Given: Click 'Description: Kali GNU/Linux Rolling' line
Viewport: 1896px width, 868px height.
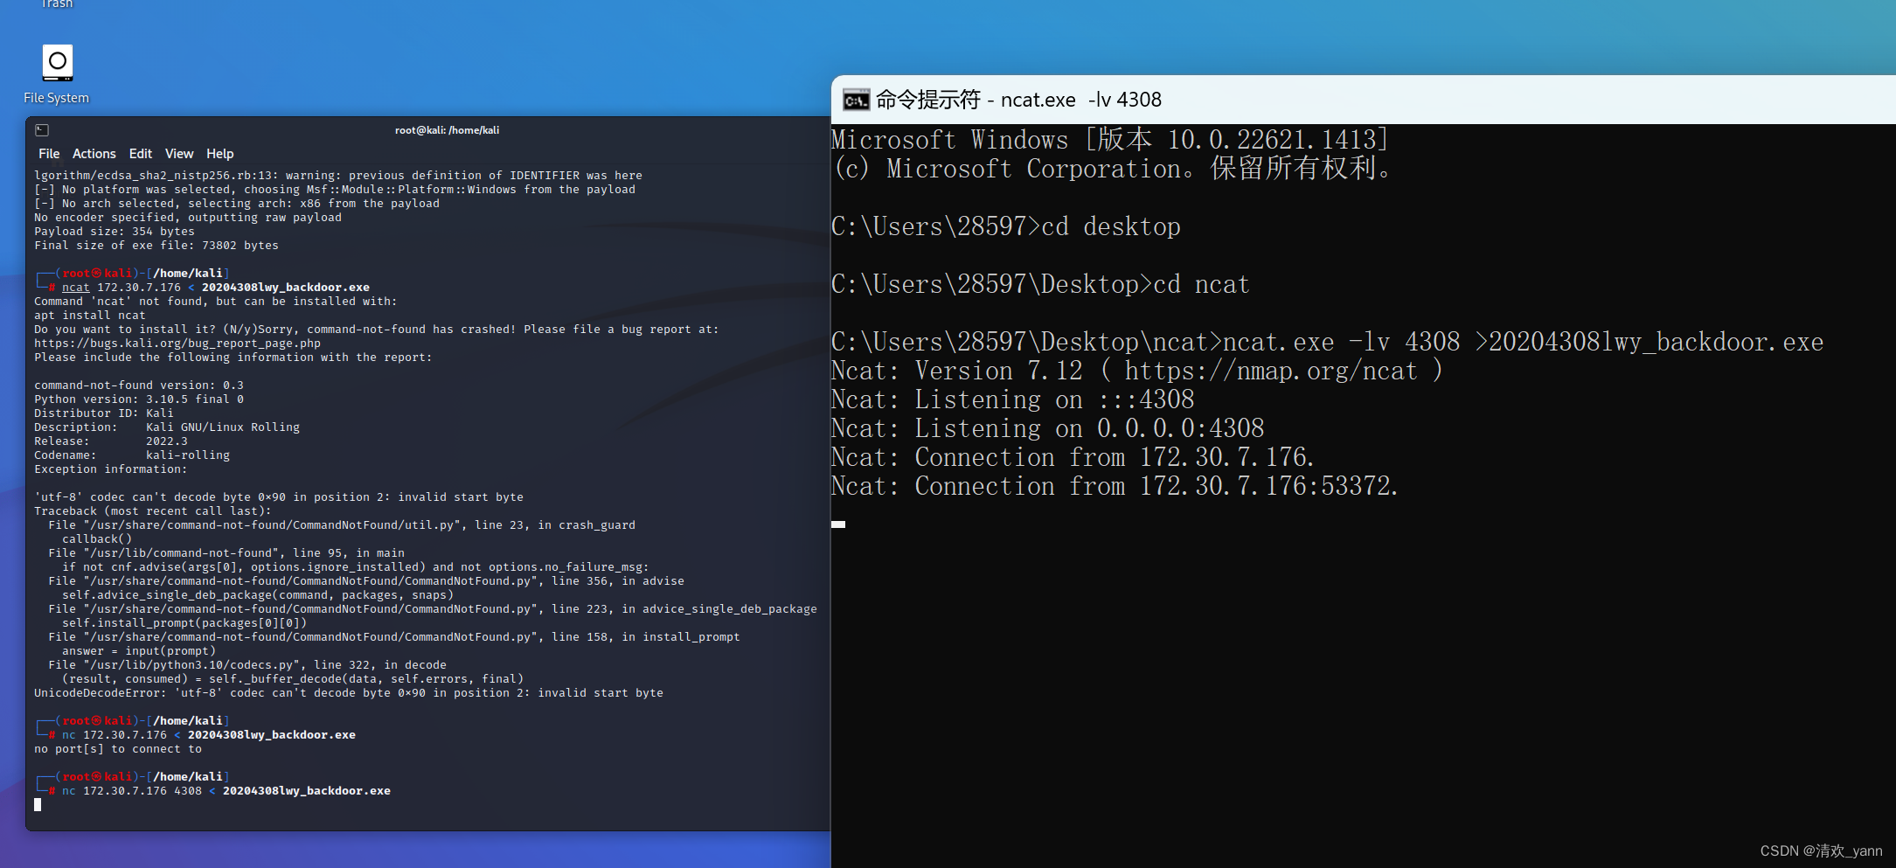Looking at the screenshot, I should (x=167, y=427).
